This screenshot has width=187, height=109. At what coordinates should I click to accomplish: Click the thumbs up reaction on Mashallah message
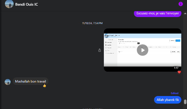(45, 85)
